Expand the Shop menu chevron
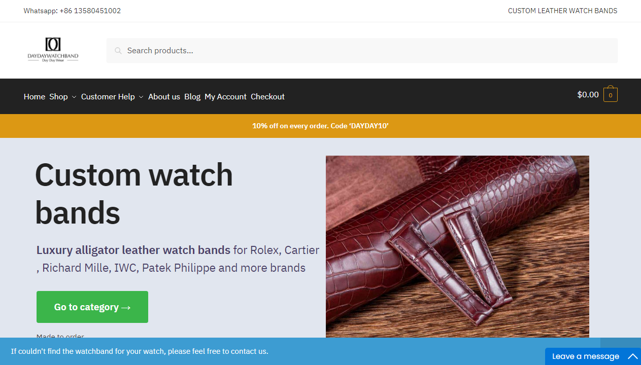The image size is (641, 365). pos(74,97)
